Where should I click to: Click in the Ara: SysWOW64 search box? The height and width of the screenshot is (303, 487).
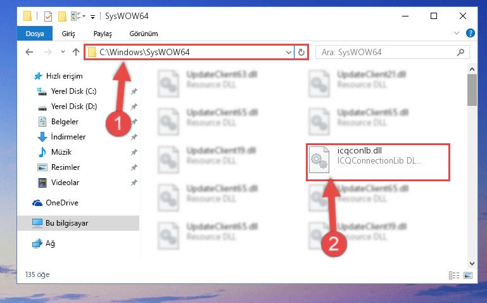(x=392, y=52)
